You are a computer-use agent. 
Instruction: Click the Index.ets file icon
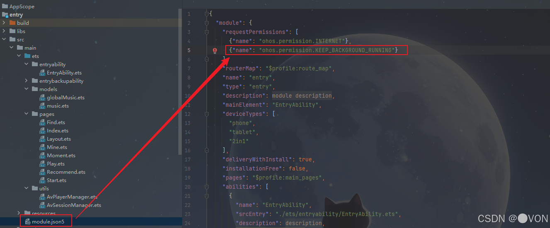42,131
